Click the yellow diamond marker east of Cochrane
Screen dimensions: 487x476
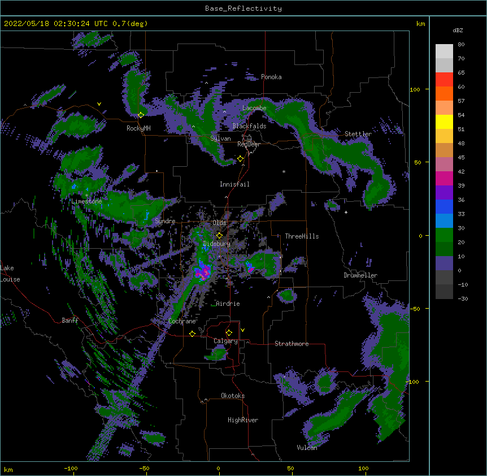pos(192,334)
